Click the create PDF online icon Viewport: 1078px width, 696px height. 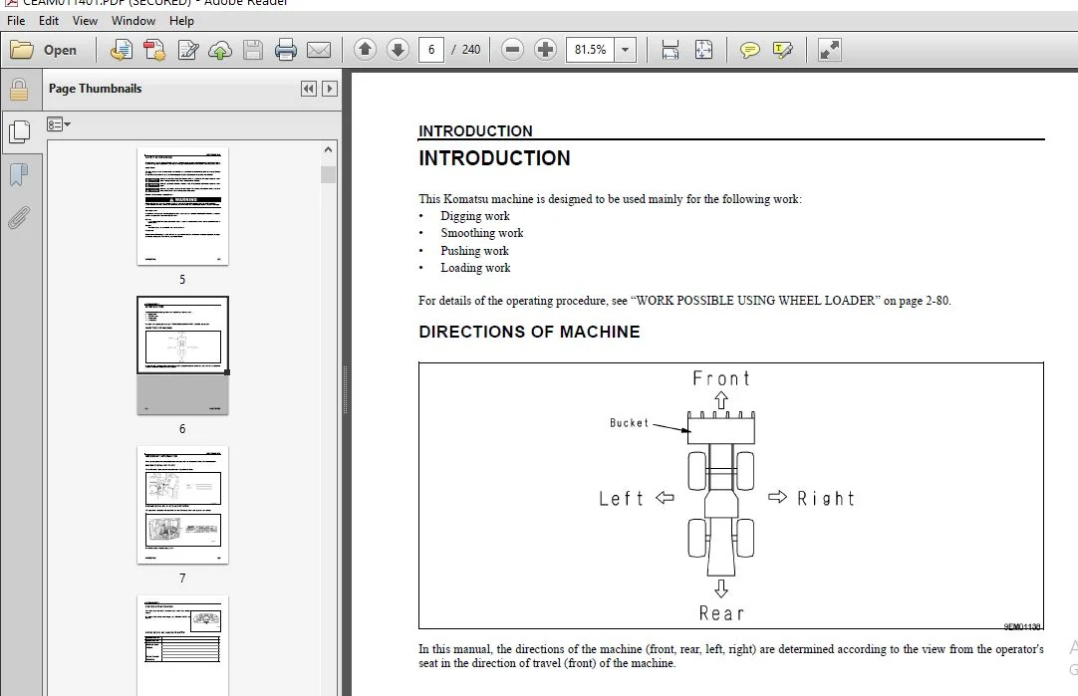pyautogui.click(x=121, y=50)
